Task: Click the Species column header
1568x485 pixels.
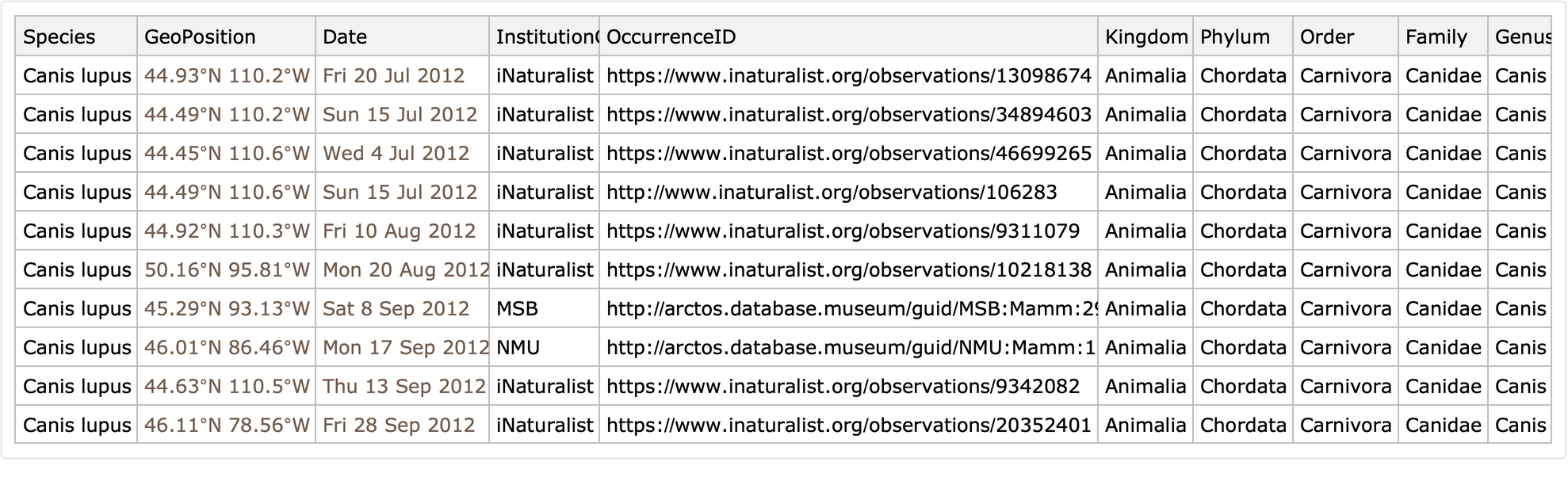Action: pos(59,37)
